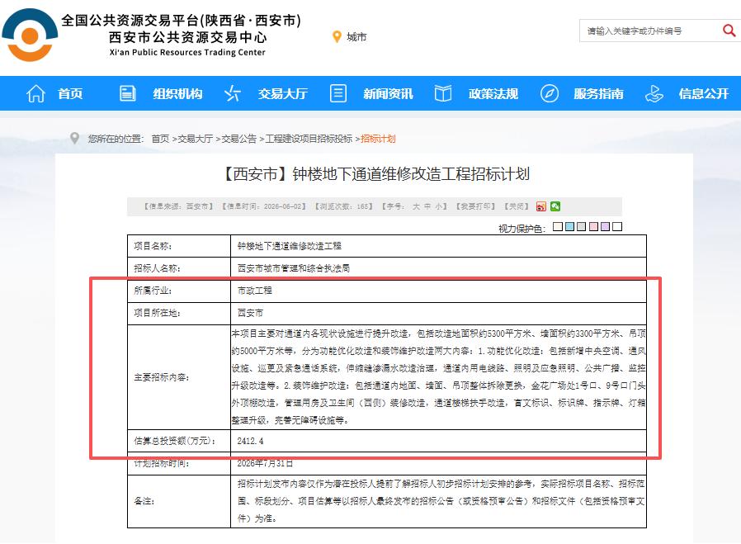741x544 pixels.
Task: Click the home icon beside 首页
Action: click(x=36, y=93)
